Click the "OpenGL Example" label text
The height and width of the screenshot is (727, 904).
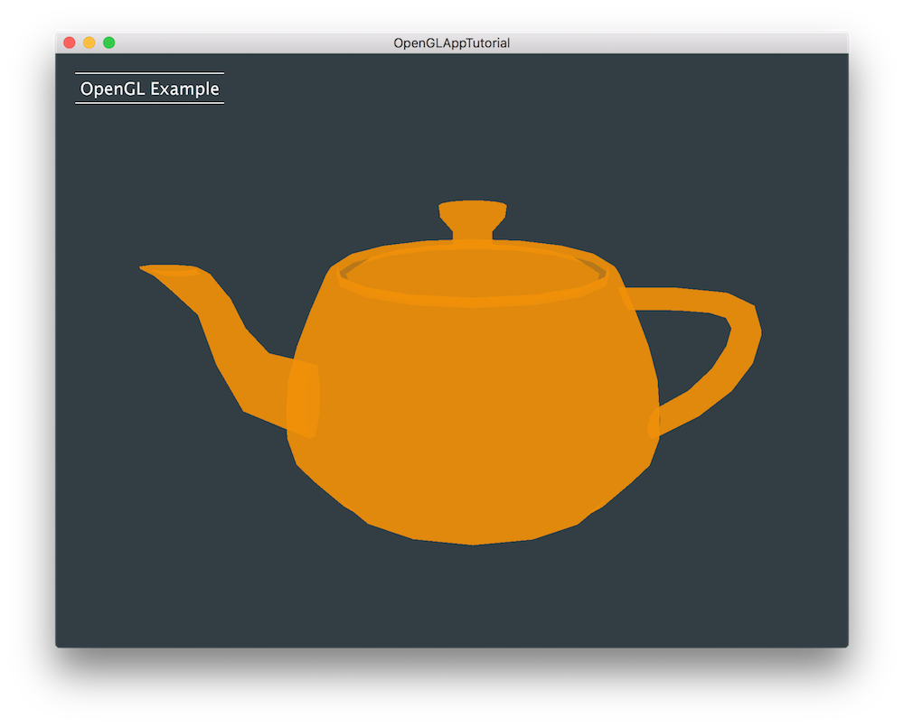coord(150,89)
